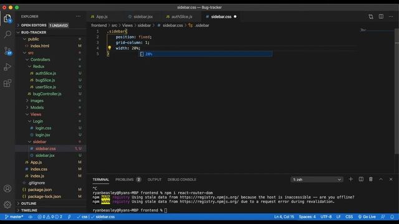Image resolution: width=399 pixels, height=224 pixels.
Task: Open the Run and Debug view
Action: pos(7,67)
